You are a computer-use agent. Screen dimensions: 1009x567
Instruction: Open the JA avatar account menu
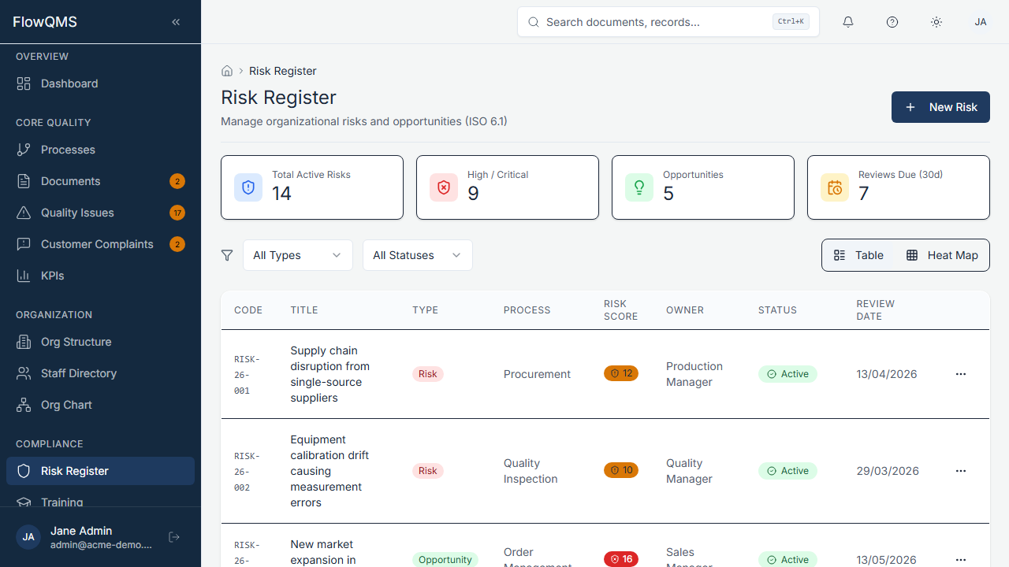(x=981, y=21)
